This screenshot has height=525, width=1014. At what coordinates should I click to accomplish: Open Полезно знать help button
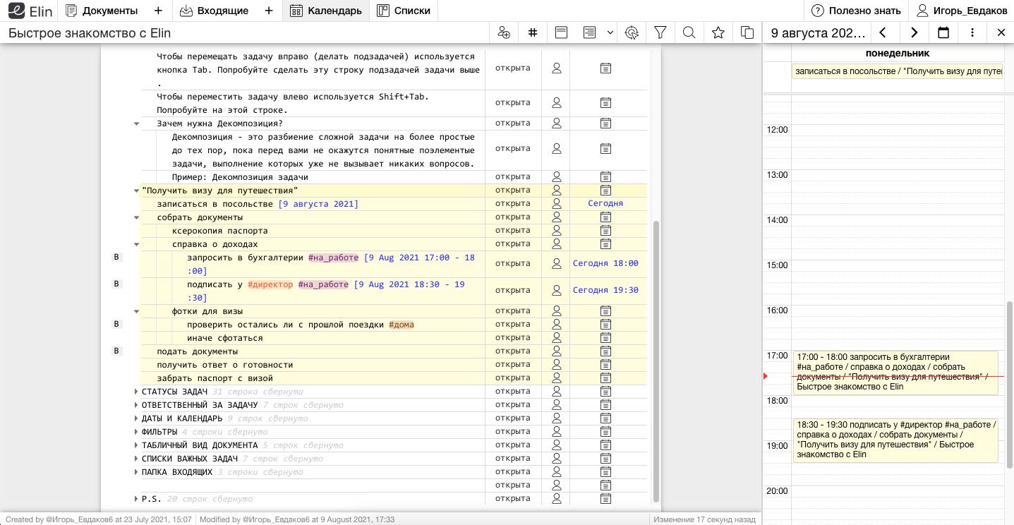(857, 11)
